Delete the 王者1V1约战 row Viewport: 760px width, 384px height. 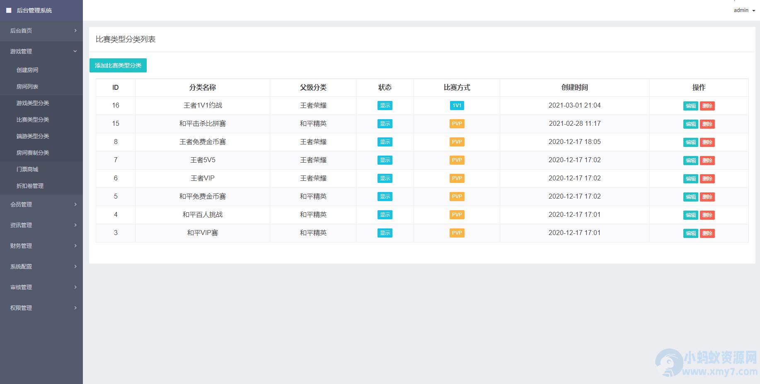coord(707,106)
